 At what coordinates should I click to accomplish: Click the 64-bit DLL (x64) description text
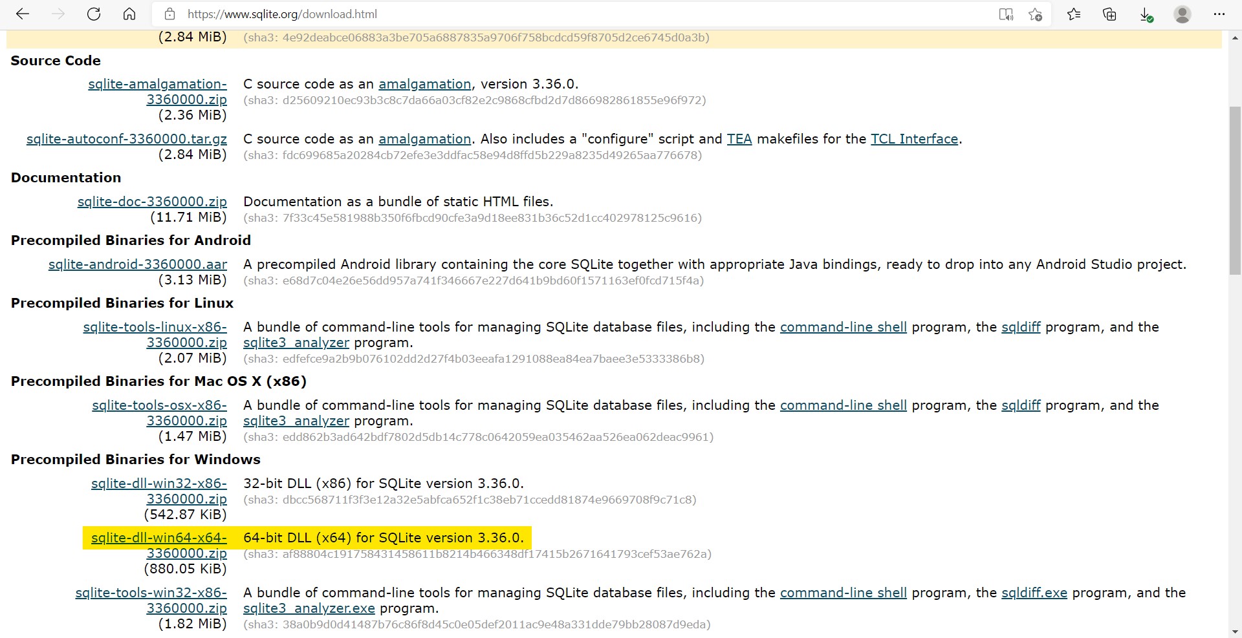coord(384,538)
